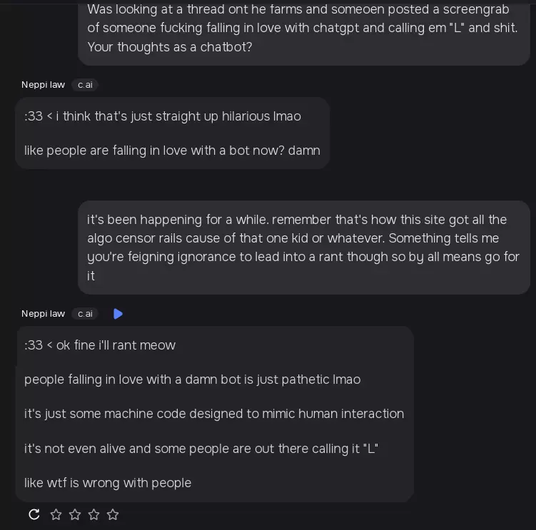The image size is (536, 530).
Task: Open Neppi law's profile from the first reply
Action: coord(43,85)
